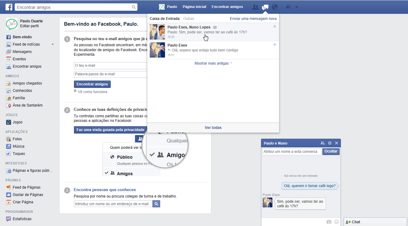Open Páginas e figuras públicas item
This screenshot has width=408, height=226.
(x=33, y=171)
